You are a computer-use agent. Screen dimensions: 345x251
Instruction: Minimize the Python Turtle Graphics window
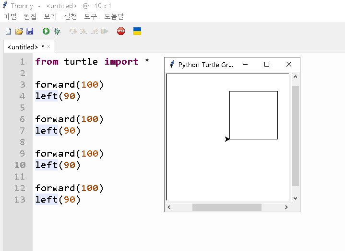pyautogui.click(x=245, y=64)
